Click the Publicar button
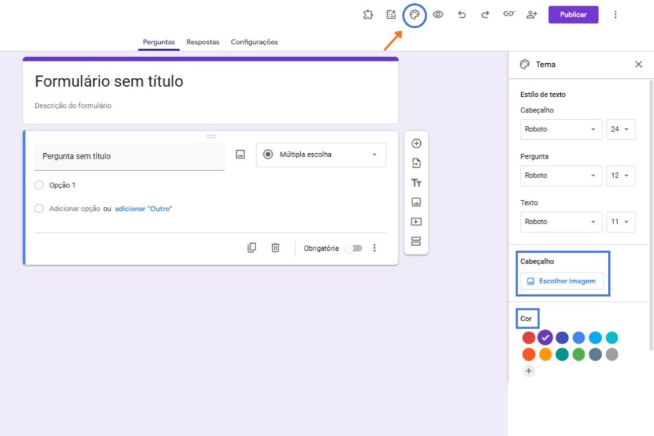The width and height of the screenshot is (654, 436). click(x=573, y=14)
